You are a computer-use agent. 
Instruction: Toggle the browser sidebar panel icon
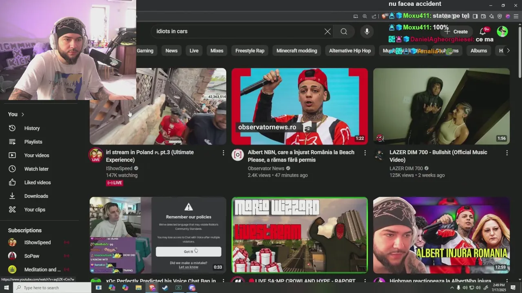(x=475, y=16)
